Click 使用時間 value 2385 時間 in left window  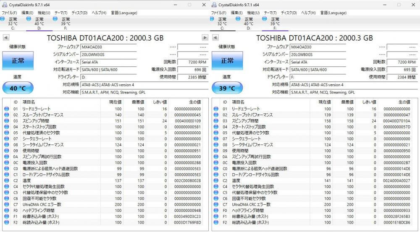click(193, 77)
